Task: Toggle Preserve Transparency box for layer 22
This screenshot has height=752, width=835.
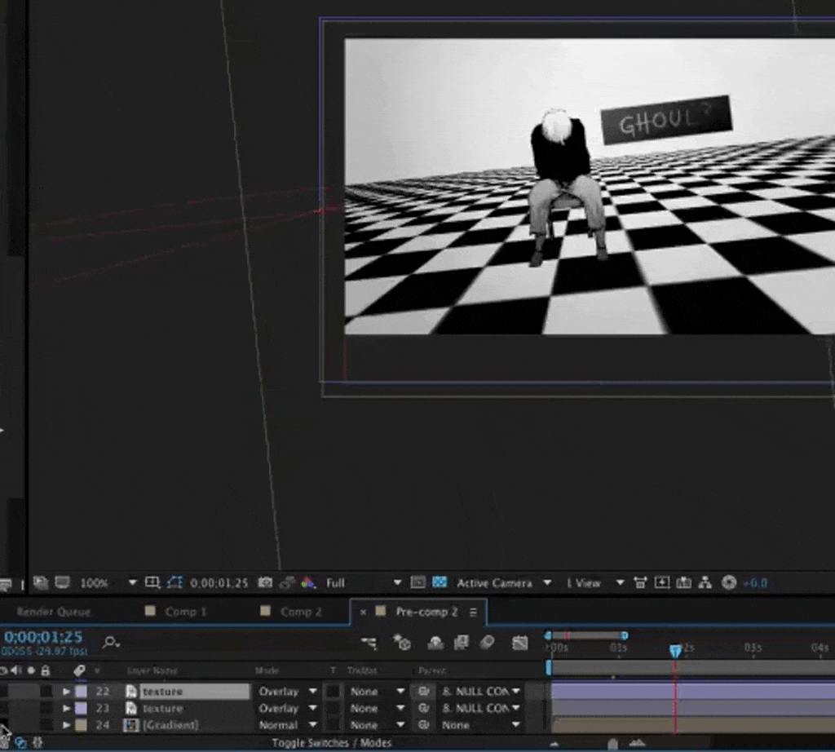Action: pyautogui.click(x=333, y=692)
